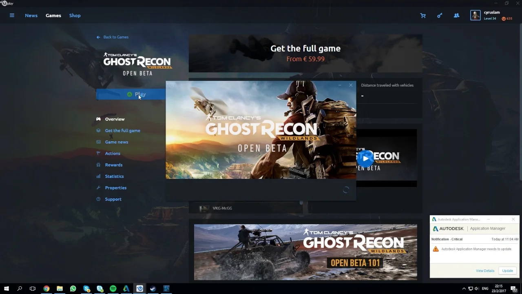Click Update in Autodesk Application Manager
This screenshot has height=294, width=522.
pyautogui.click(x=507, y=271)
